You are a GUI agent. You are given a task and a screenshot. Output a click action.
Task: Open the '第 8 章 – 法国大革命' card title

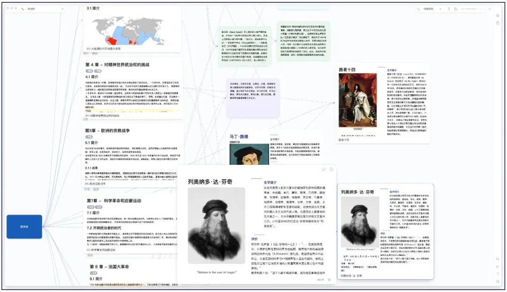pos(109,267)
